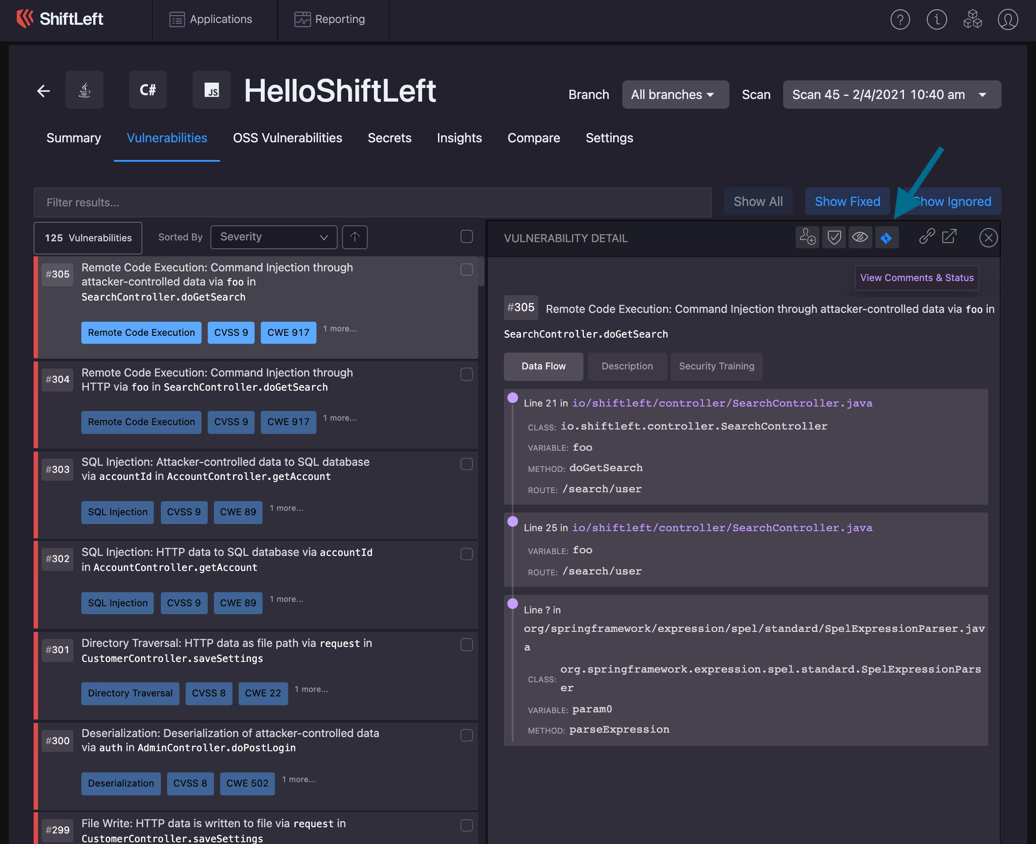This screenshot has height=844, width=1036.
Task: Click the Applications menu icon
Action: (176, 19)
